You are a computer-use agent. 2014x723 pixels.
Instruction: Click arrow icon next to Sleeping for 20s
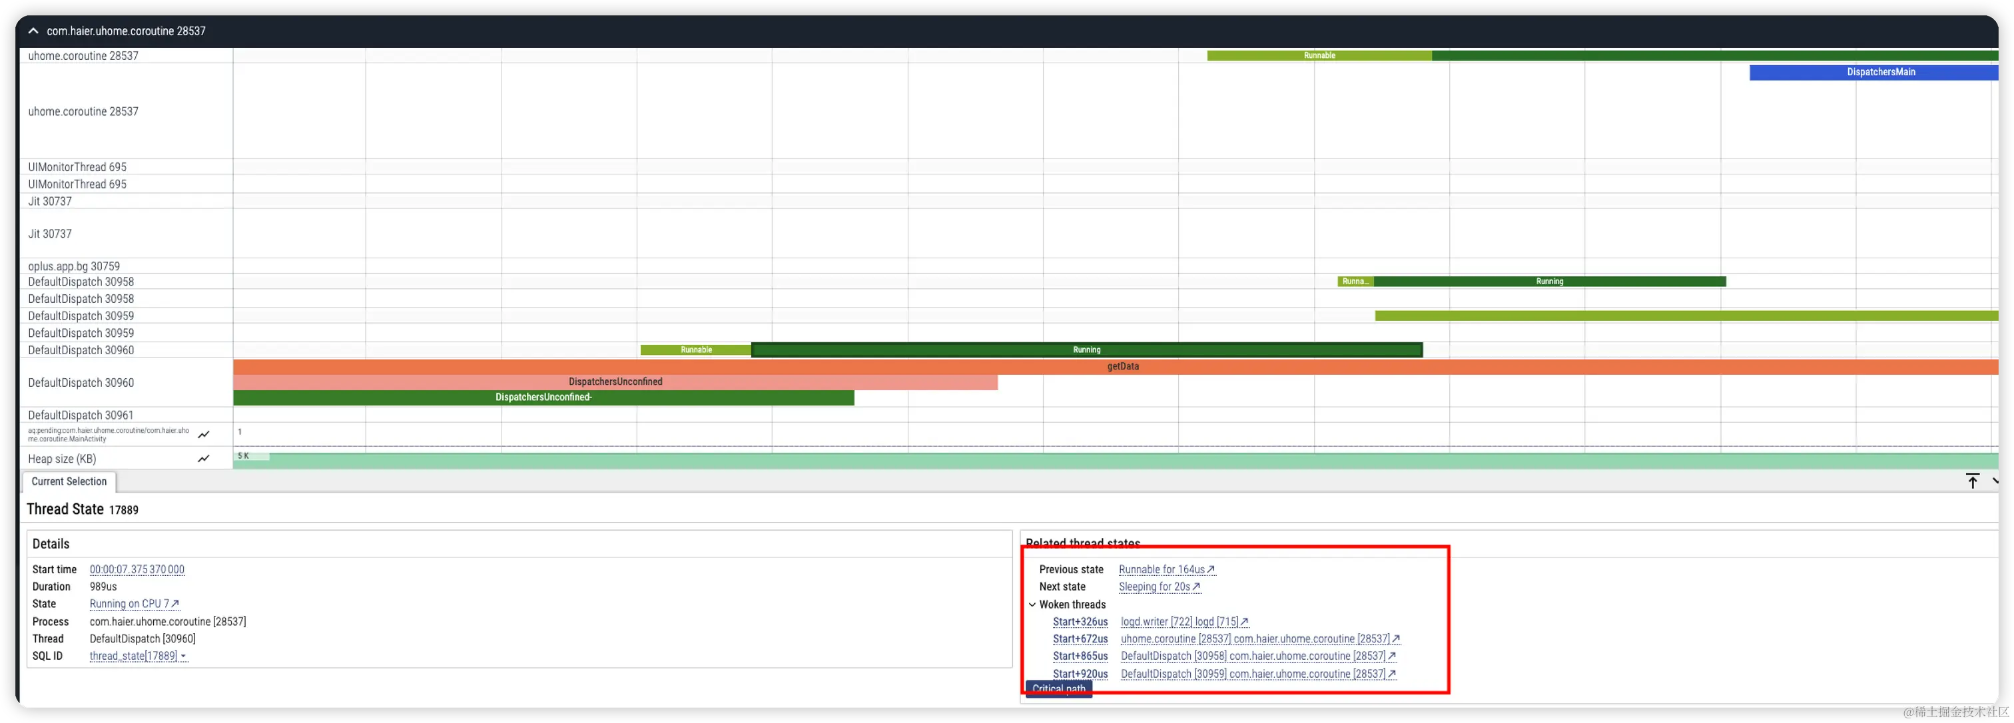tap(1196, 587)
